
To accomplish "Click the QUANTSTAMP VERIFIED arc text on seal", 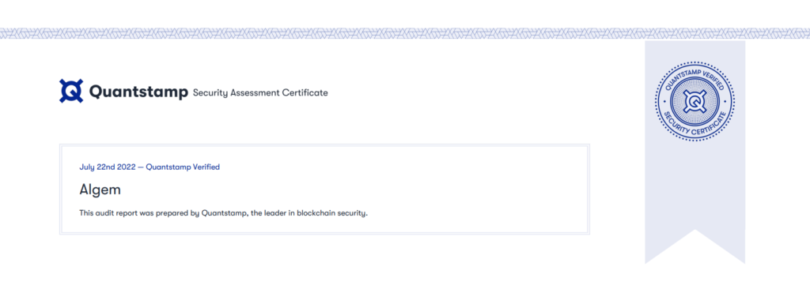I will [x=695, y=76].
